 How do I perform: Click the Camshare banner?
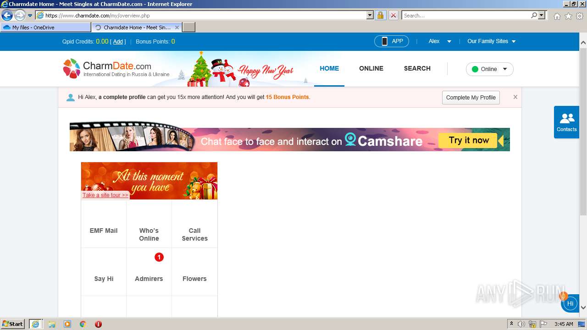(290, 137)
